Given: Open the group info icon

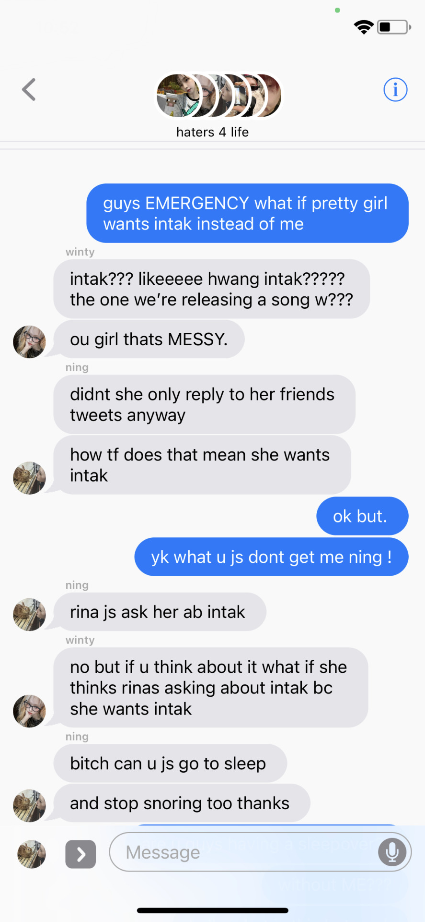Looking at the screenshot, I should tap(395, 90).
